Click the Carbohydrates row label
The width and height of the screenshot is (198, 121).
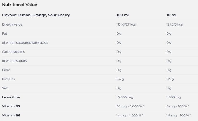click(13, 52)
